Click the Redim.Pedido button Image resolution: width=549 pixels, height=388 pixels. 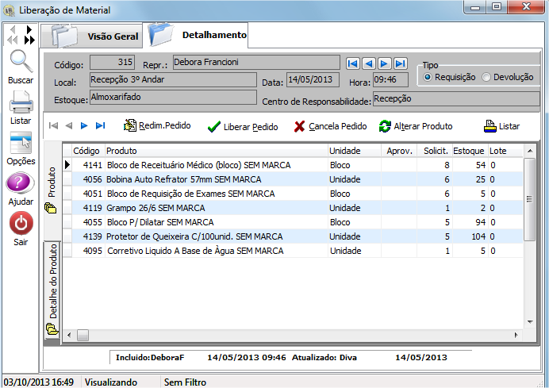click(x=157, y=126)
